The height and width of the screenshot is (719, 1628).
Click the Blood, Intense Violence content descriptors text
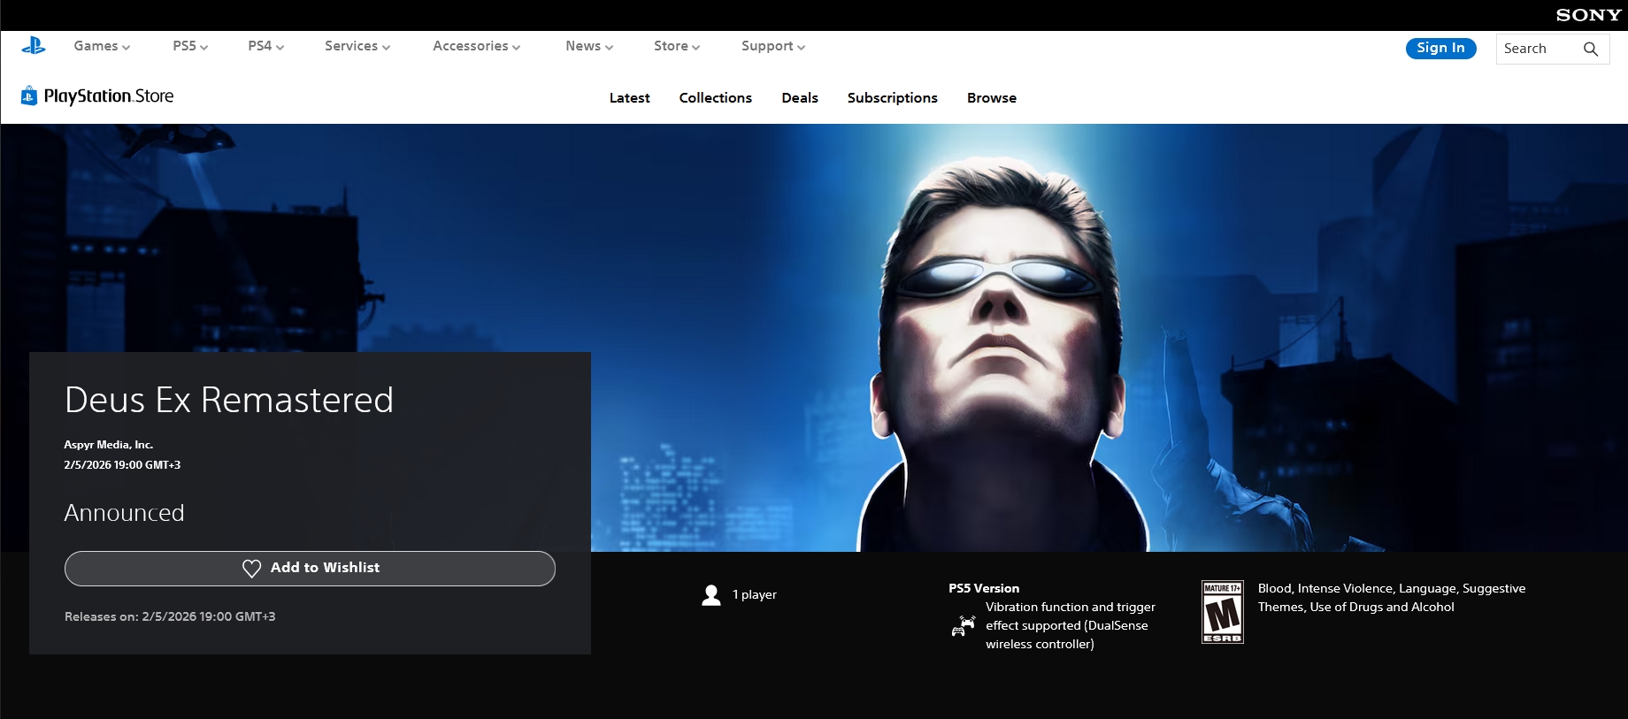click(x=1392, y=598)
